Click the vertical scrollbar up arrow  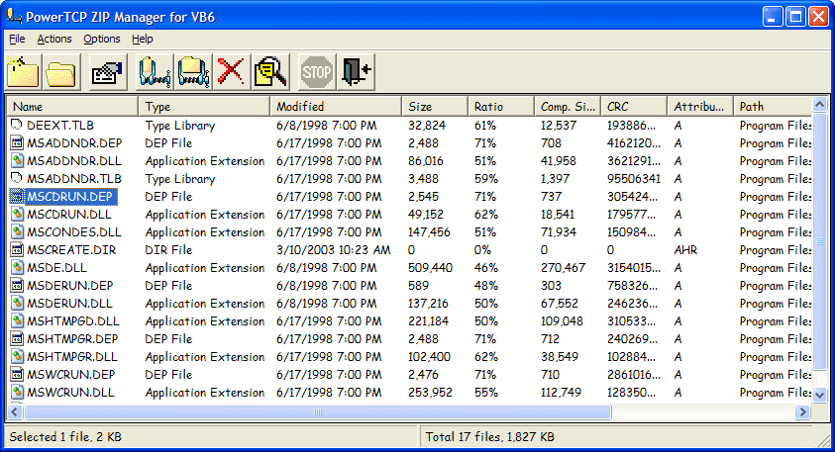(x=819, y=104)
